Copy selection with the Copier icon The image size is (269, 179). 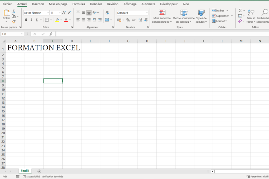click(x=14, y=16)
